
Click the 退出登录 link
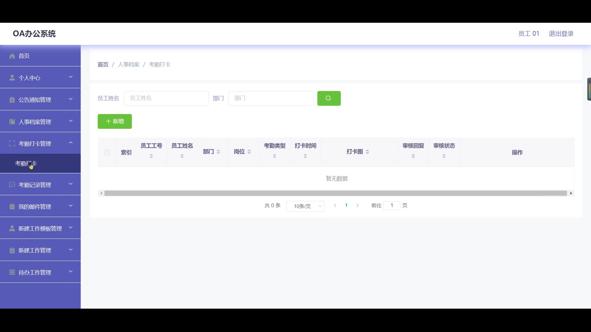click(x=561, y=34)
